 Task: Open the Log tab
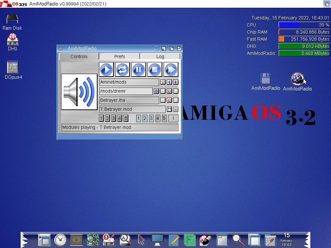160,57
